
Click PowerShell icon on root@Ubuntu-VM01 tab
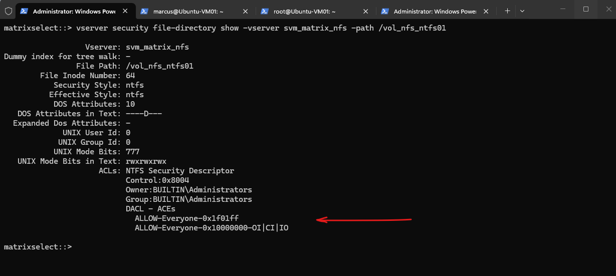(x=265, y=11)
